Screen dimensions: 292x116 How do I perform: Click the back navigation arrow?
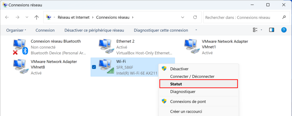coord(7,17)
